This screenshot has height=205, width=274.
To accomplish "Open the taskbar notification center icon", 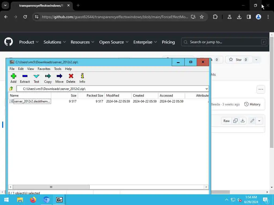I will [x=266, y=200].
